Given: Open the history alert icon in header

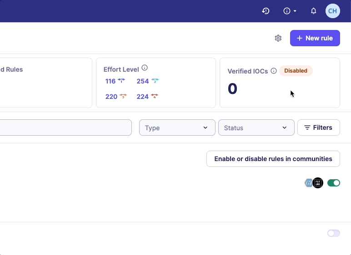Looking at the screenshot, I should coord(266,11).
